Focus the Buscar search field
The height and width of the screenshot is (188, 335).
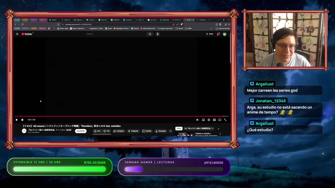[116, 34]
